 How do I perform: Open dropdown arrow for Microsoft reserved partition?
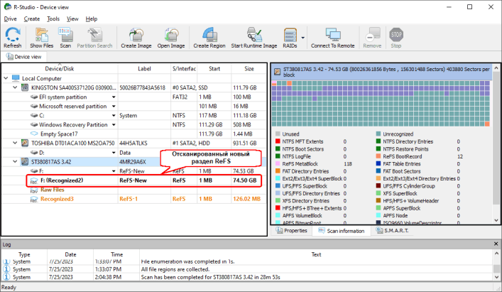click(x=114, y=107)
